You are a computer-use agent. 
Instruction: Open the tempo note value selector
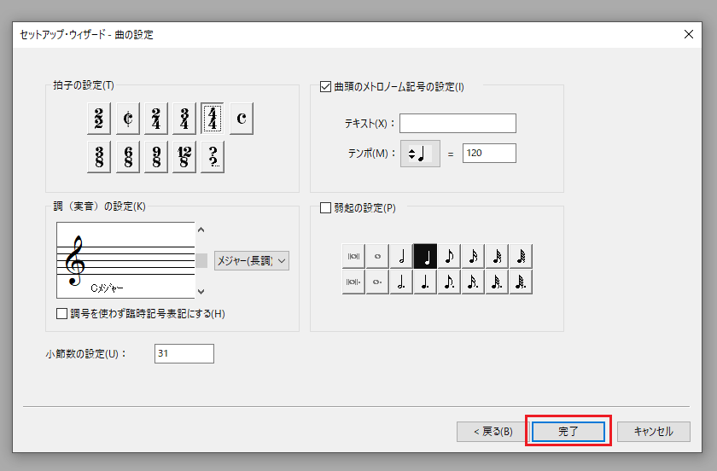[420, 154]
